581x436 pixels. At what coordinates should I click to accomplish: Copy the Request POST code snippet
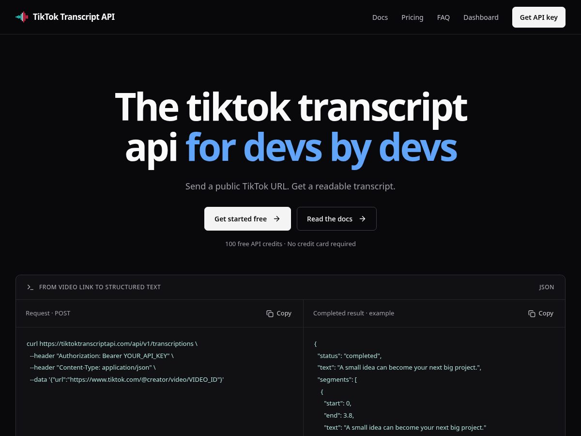(279, 313)
